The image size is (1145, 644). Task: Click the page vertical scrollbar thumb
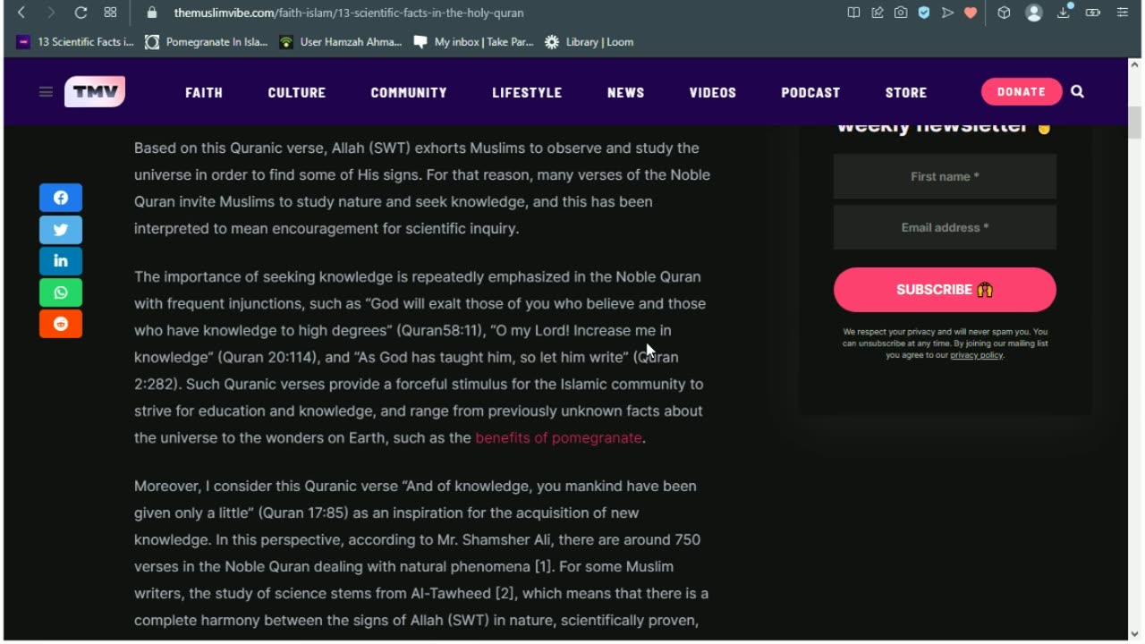(x=1135, y=122)
